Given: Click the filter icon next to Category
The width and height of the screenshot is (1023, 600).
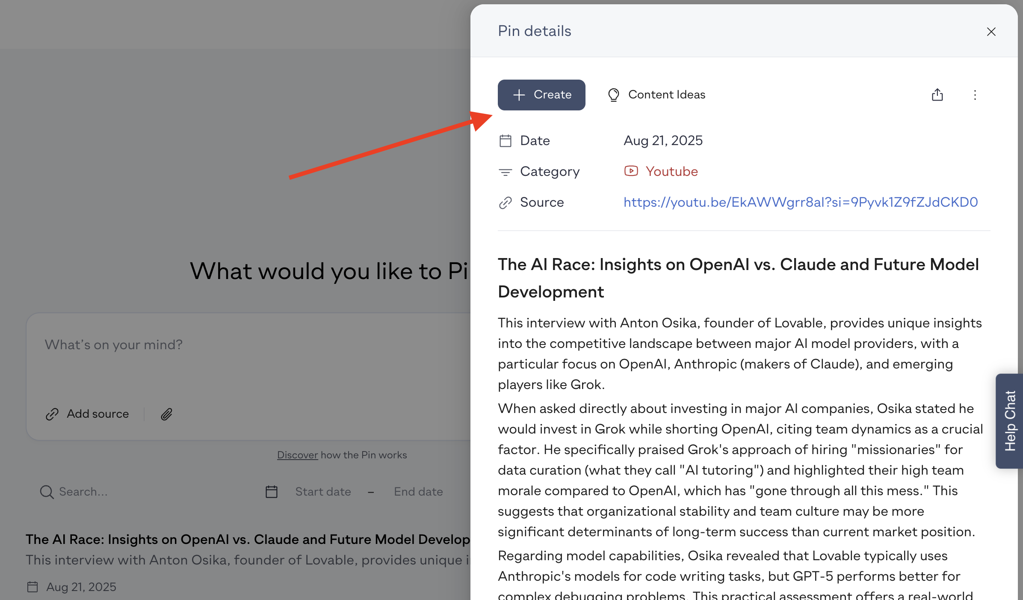Looking at the screenshot, I should [x=505, y=172].
